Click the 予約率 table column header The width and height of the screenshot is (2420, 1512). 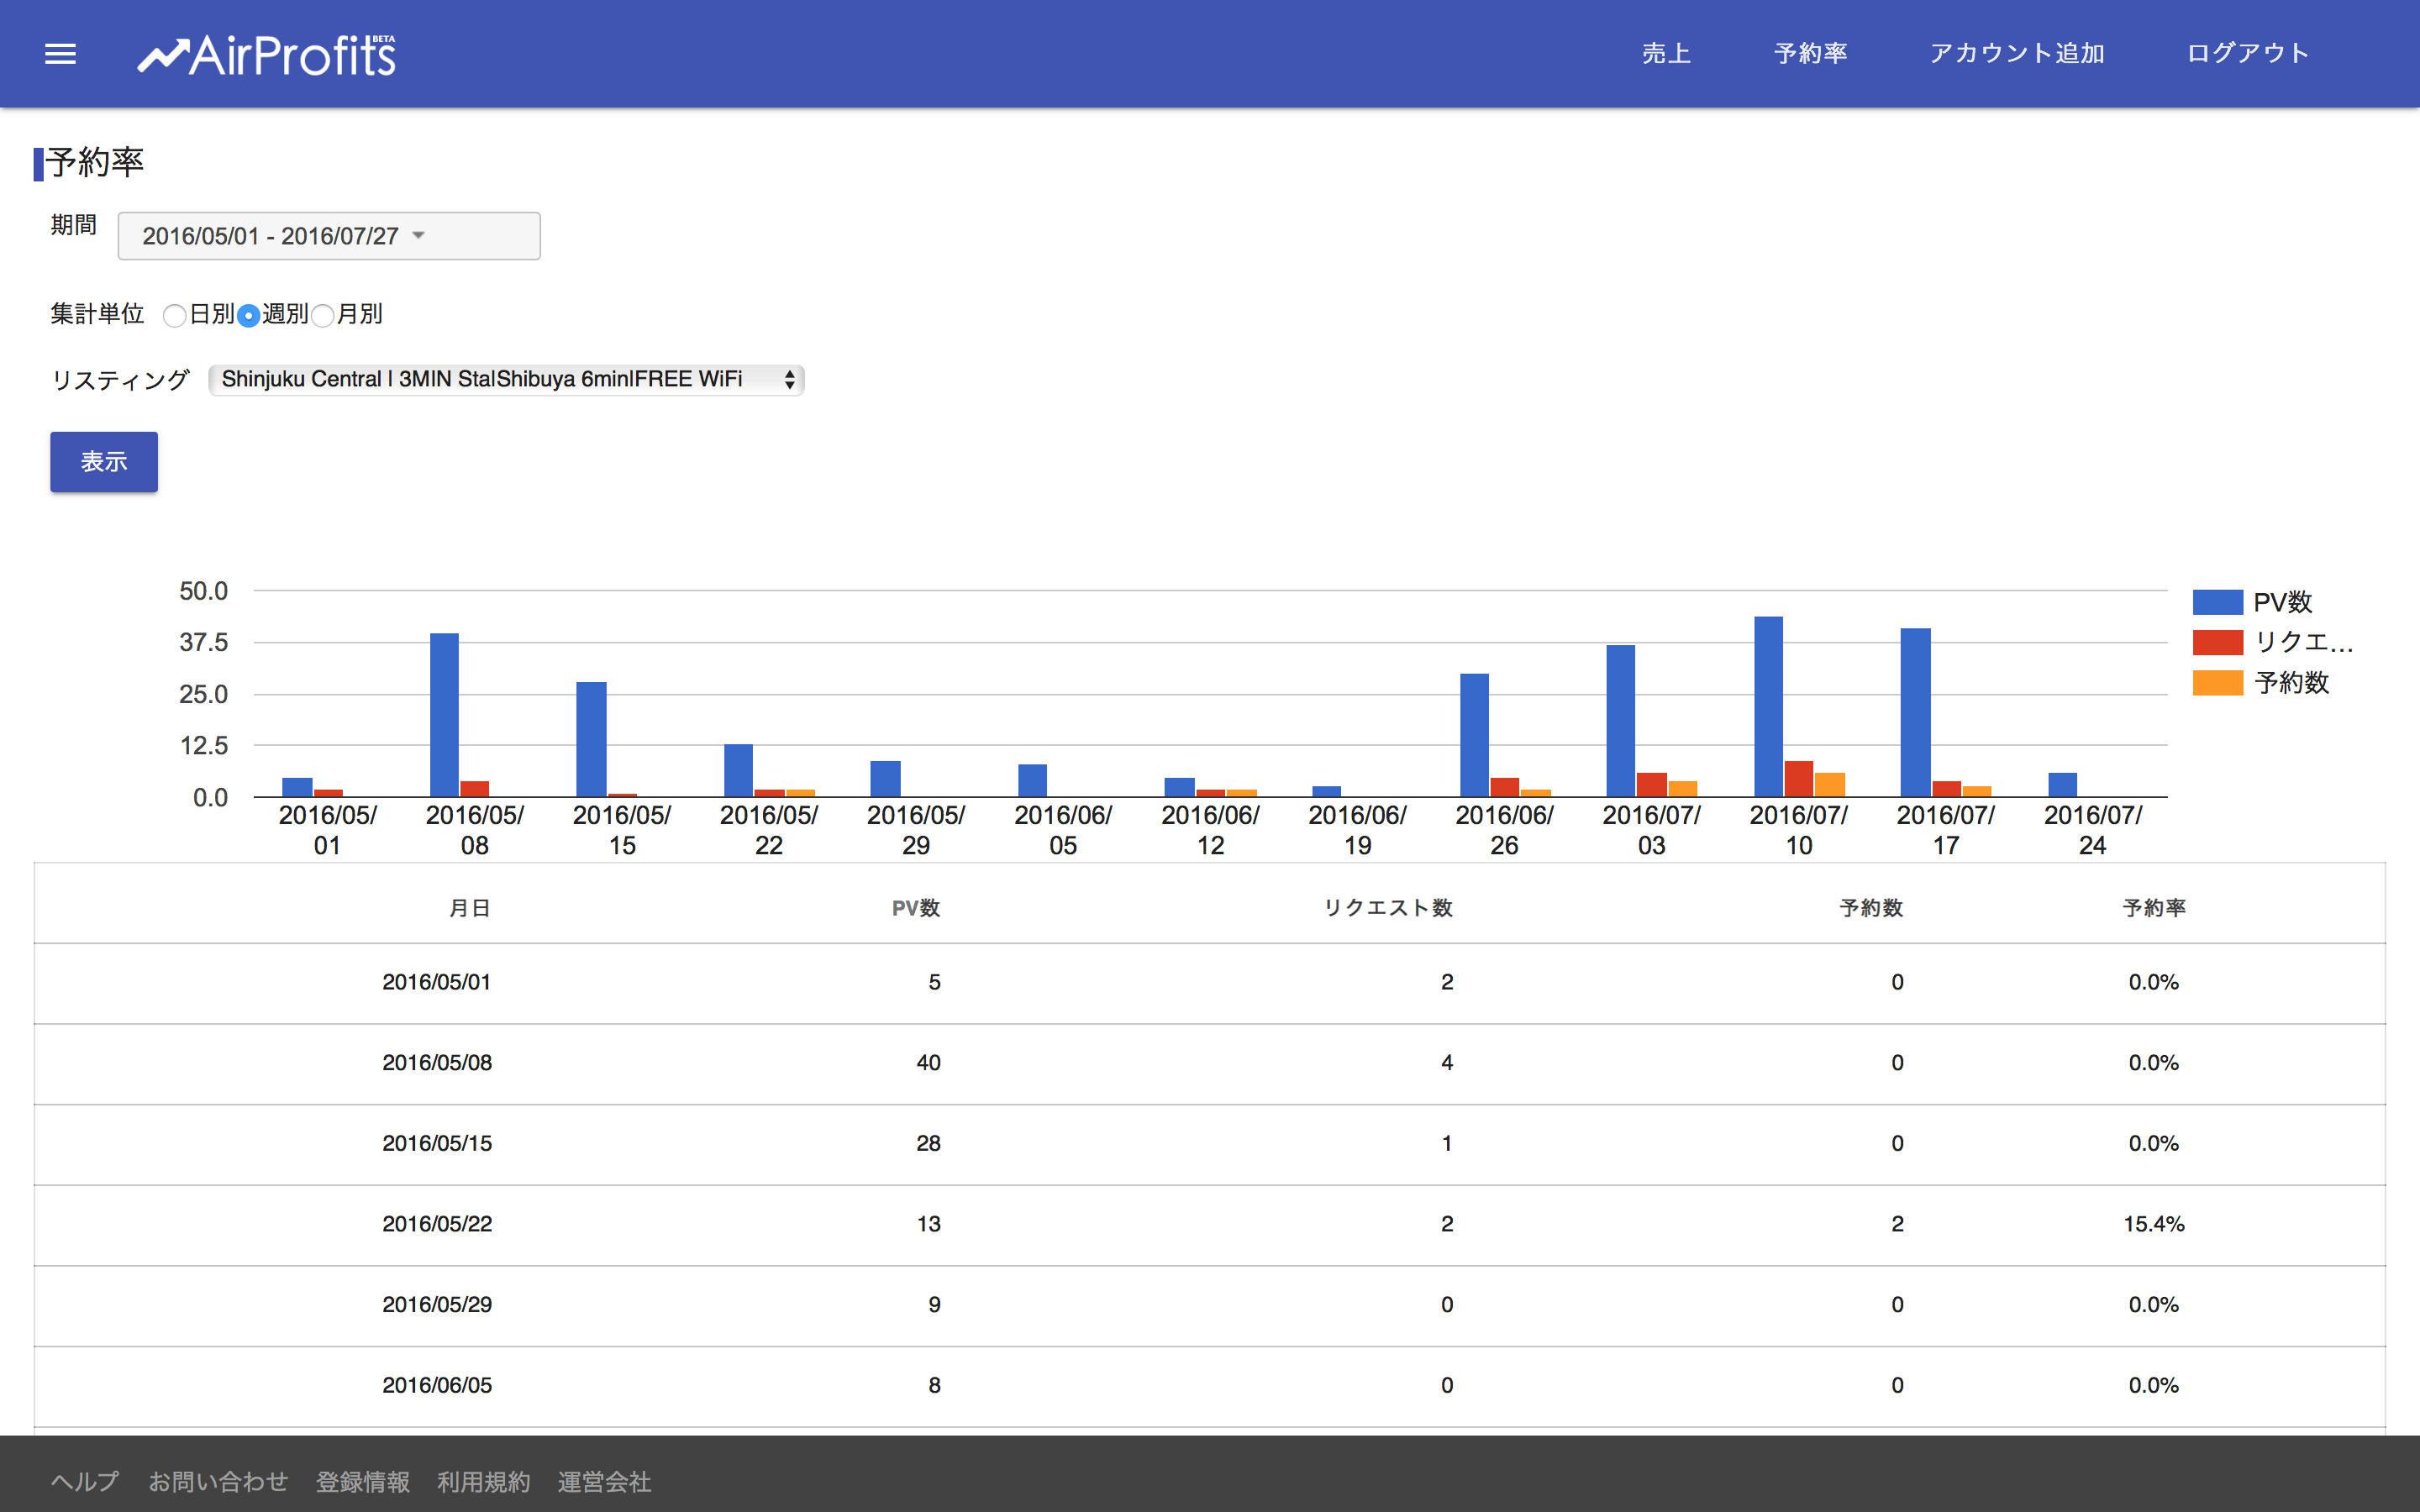click(2154, 908)
